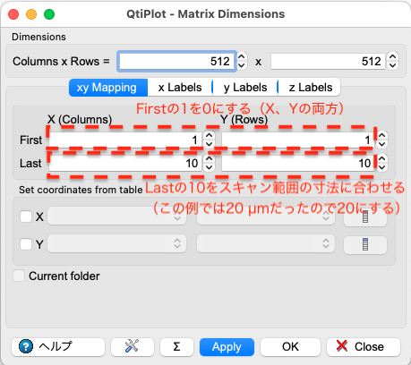Viewport: 411px width, 365px height.
Task: Open the second X column dropdown
Action: pos(266,216)
